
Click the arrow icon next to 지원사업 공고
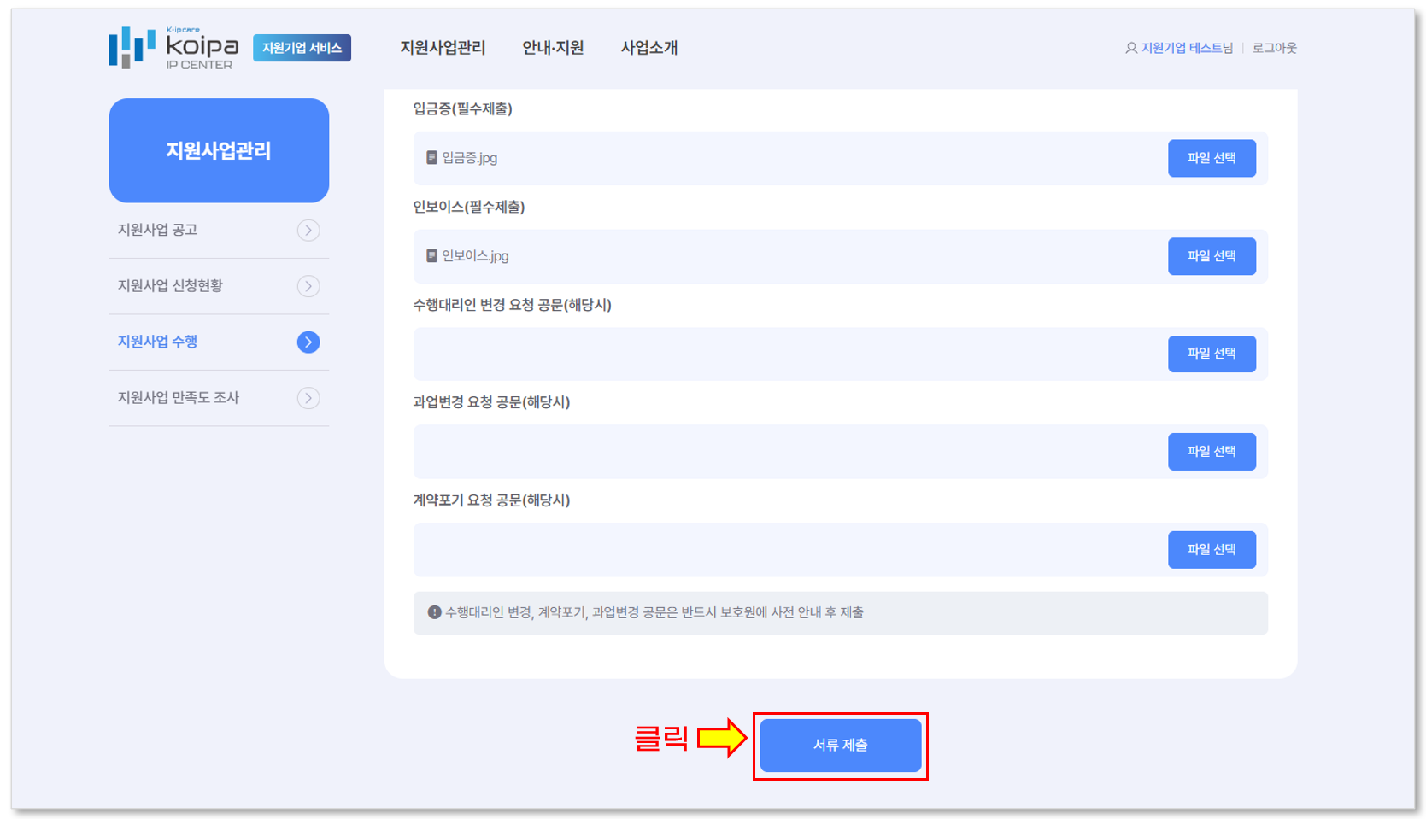point(308,231)
